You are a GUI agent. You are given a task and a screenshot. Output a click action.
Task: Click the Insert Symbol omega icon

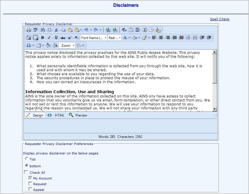(29, 45)
